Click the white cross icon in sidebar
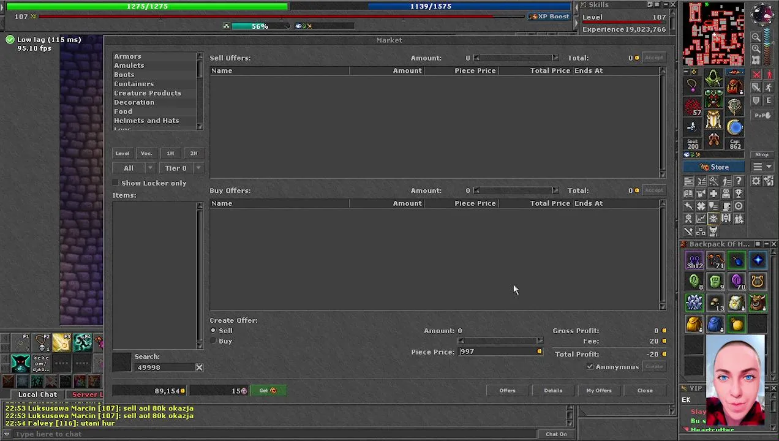Image resolution: width=779 pixels, height=441 pixels. tap(713, 194)
